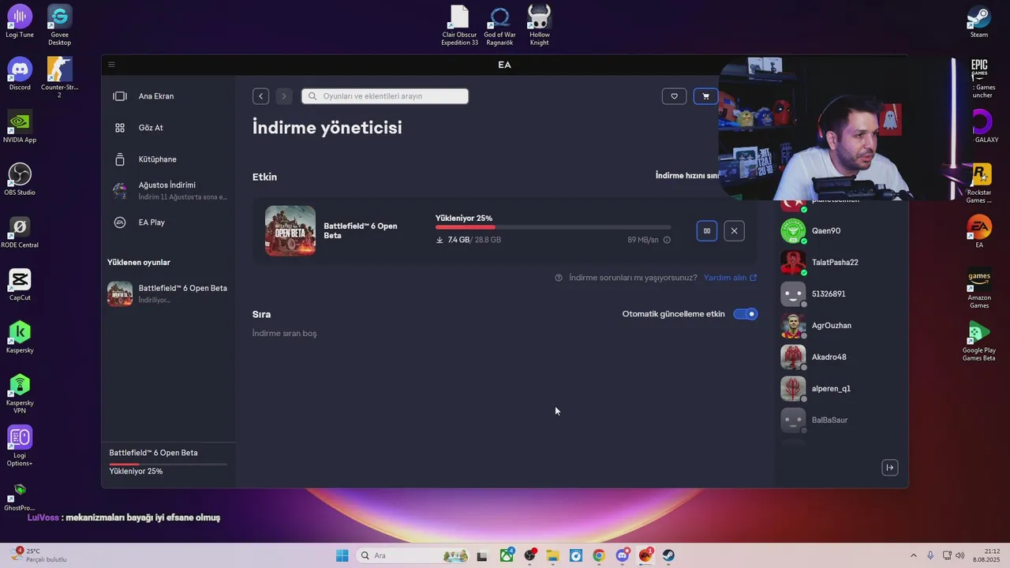Click the back navigation arrow
This screenshot has width=1010, height=568.
tap(261, 96)
